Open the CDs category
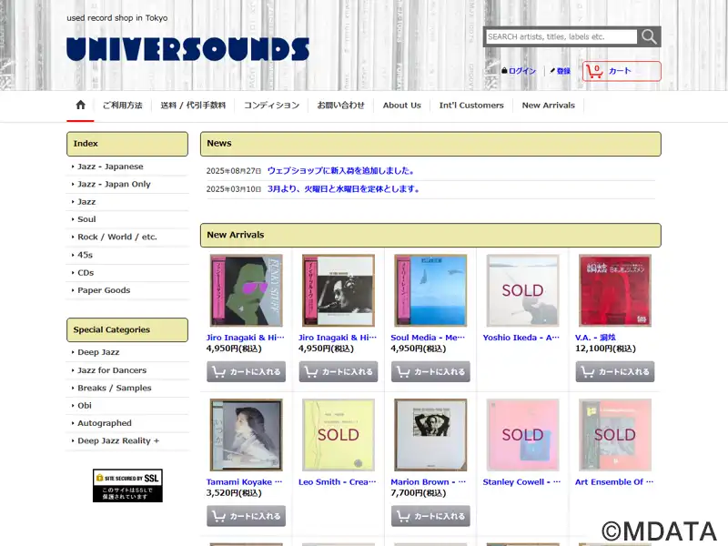Screen dimensions: 728x546 [86, 272]
